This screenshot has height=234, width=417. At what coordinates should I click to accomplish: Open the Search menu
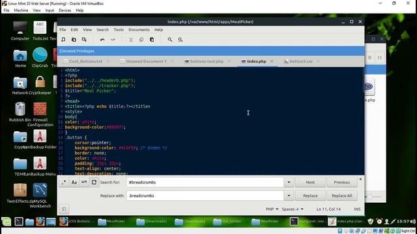(x=102, y=29)
